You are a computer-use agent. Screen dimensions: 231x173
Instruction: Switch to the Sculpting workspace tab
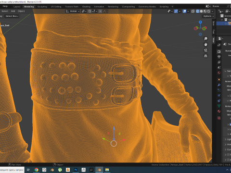42,7
